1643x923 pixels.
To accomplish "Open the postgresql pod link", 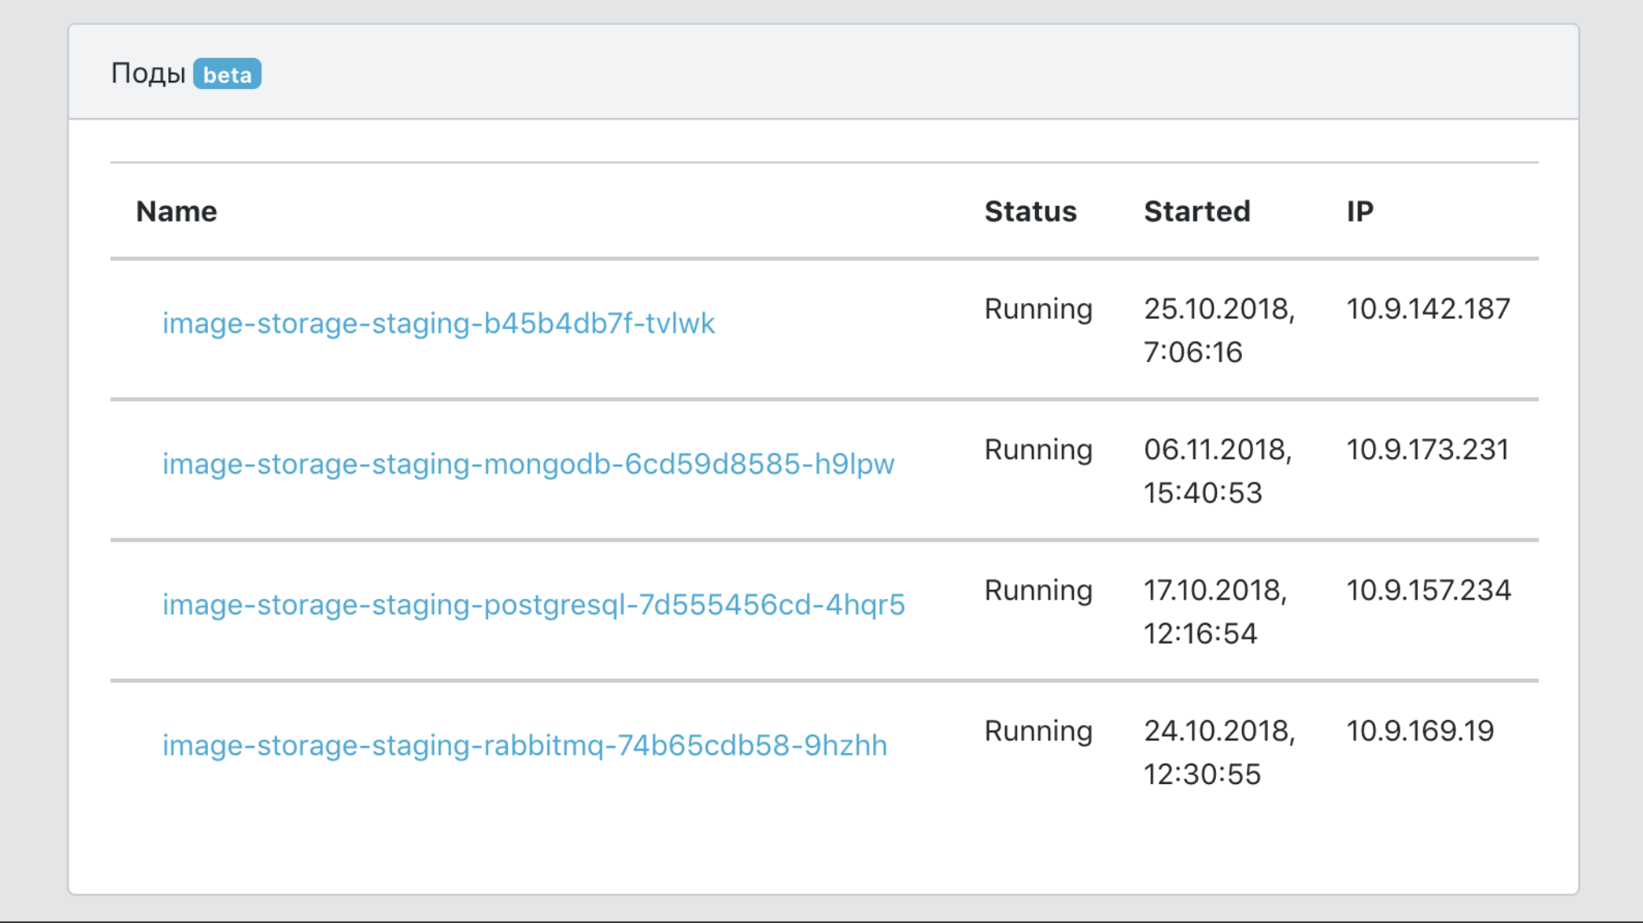I will 534,605.
